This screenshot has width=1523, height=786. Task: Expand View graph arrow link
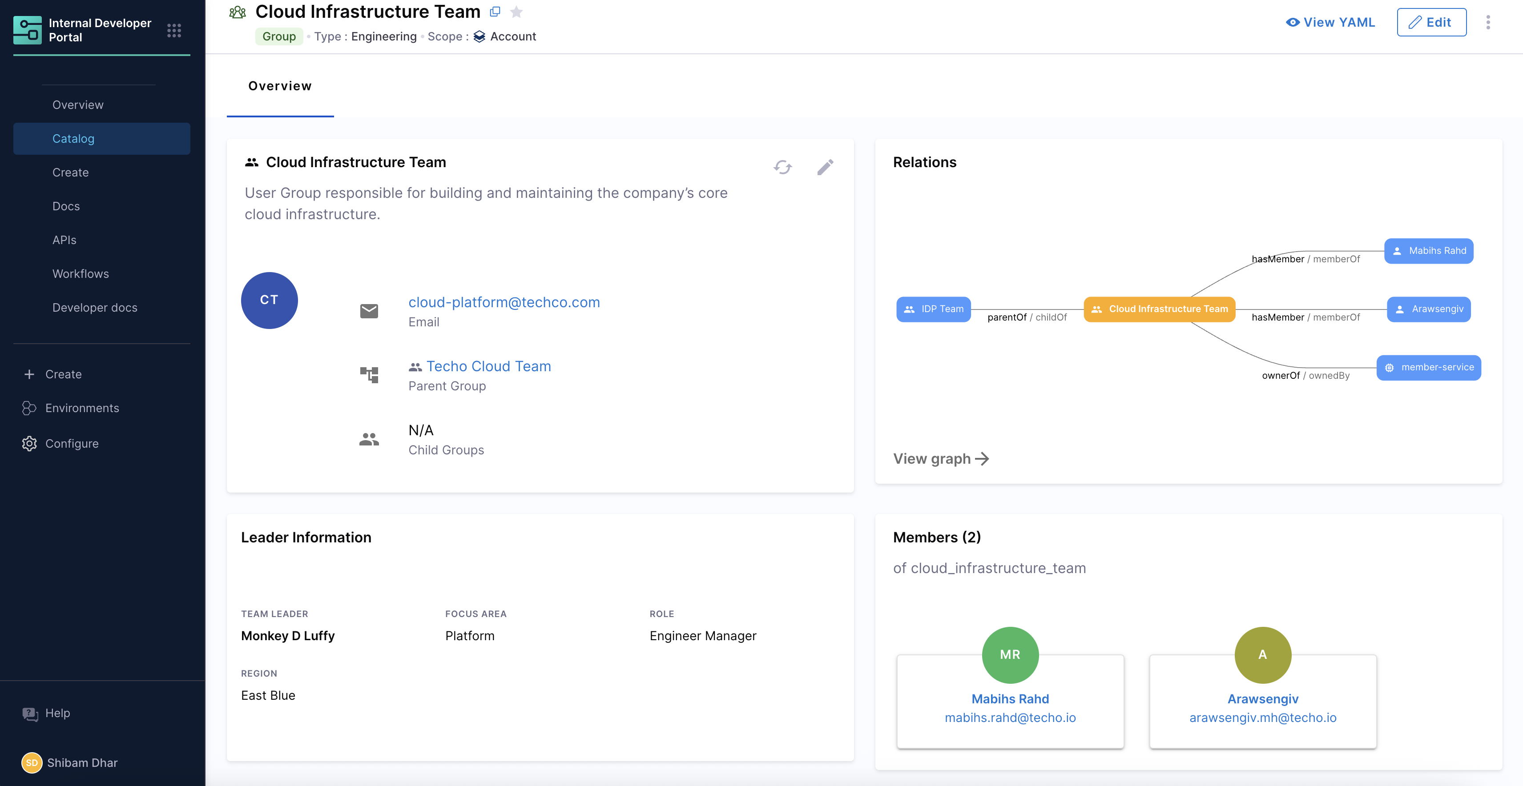(941, 459)
